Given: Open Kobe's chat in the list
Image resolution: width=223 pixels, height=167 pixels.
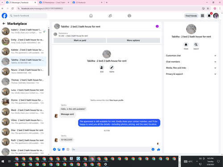Looking at the screenshot, I should point(24,151).
